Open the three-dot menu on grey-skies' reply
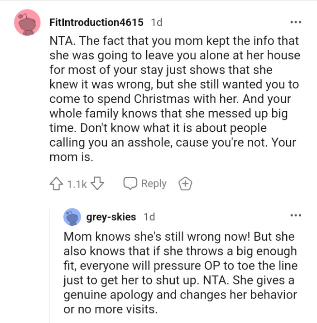Viewport: 317px width, 323px height. coord(296,215)
